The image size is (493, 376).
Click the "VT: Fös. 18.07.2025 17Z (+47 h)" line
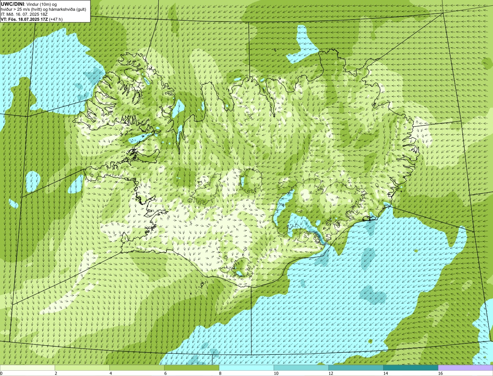(32, 19)
